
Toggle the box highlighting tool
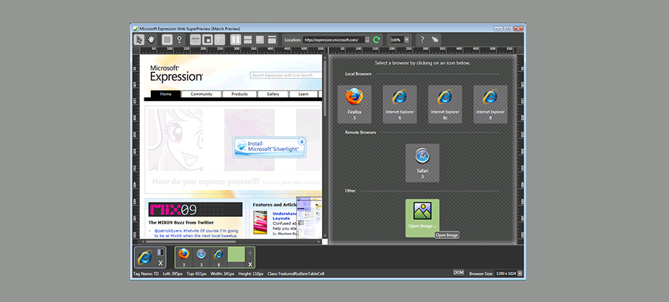tap(167, 40)
